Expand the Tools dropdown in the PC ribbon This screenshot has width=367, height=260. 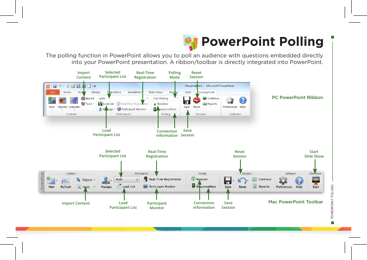click(x=94, y=104)
